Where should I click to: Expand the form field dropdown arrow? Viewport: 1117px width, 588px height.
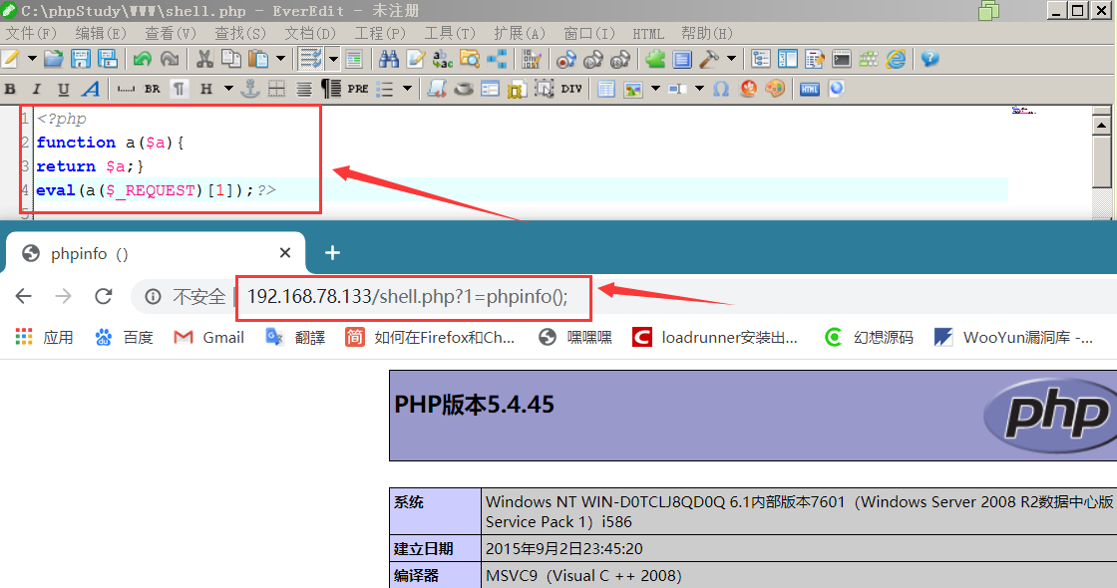tap(699, 89)
